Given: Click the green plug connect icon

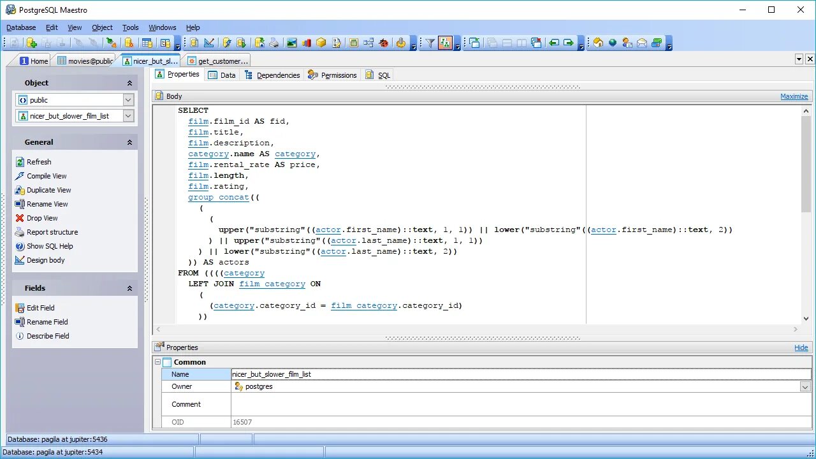Looking at the screenshot, I should (111, 43).
